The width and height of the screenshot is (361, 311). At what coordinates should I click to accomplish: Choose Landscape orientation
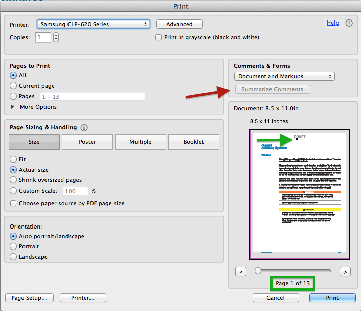tap(14, 257)
